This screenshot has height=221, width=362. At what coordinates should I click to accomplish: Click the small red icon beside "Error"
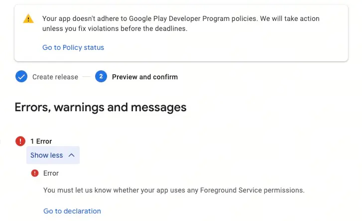coord(35,173)
